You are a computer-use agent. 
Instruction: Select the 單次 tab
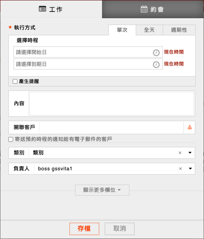pos(122,30)
